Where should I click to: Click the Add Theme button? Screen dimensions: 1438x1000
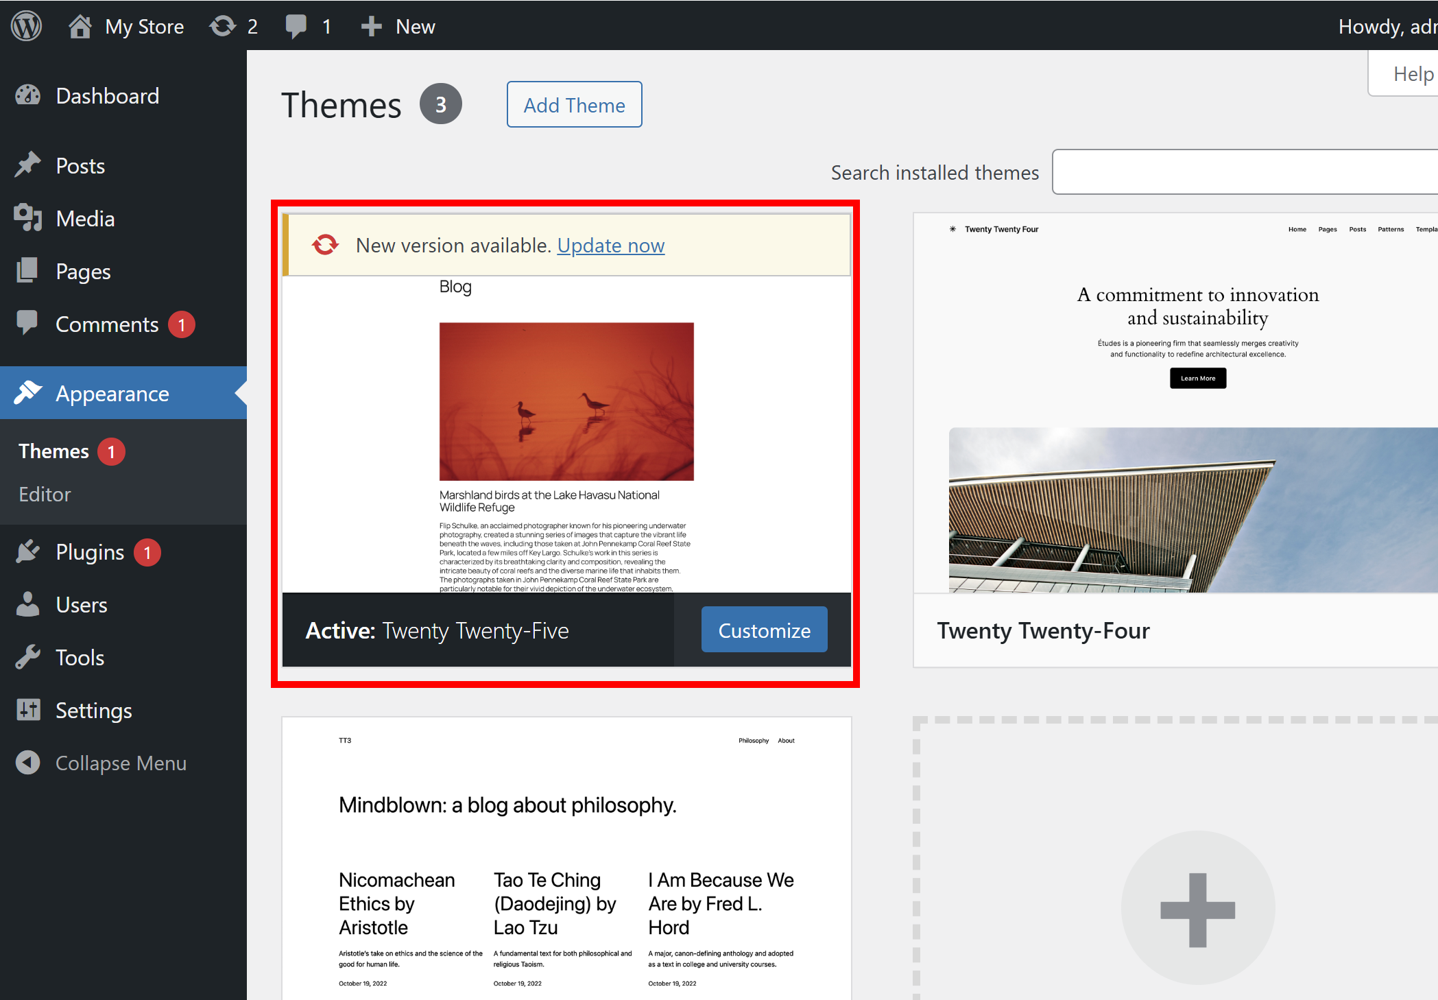574,105
